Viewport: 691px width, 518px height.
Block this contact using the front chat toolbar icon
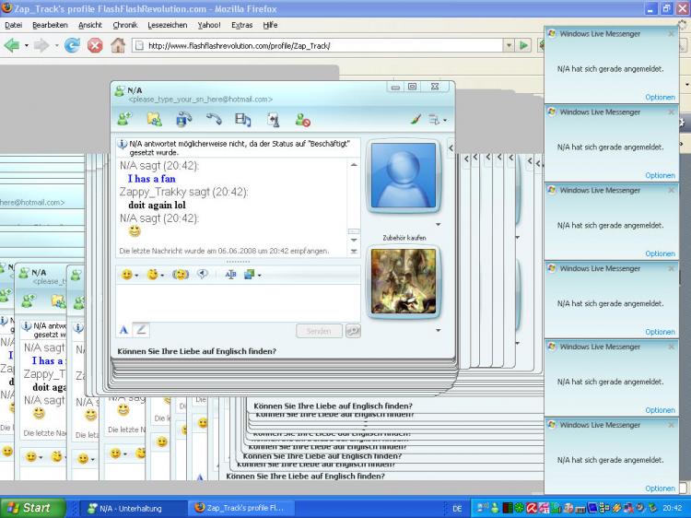pyautogui.click(x=302, y=119)
